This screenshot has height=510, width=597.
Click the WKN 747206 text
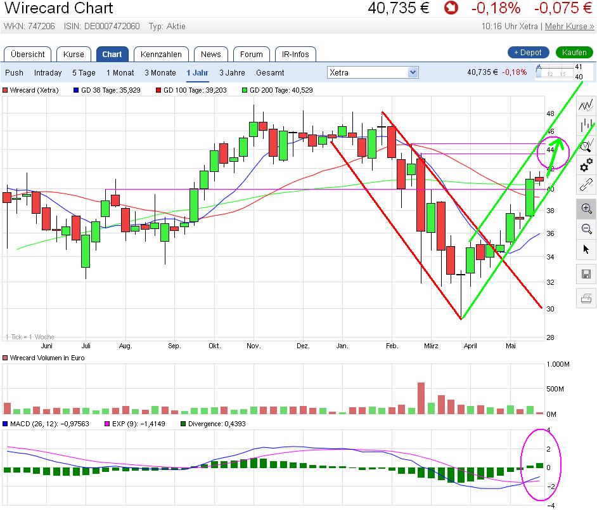[29, 26]
